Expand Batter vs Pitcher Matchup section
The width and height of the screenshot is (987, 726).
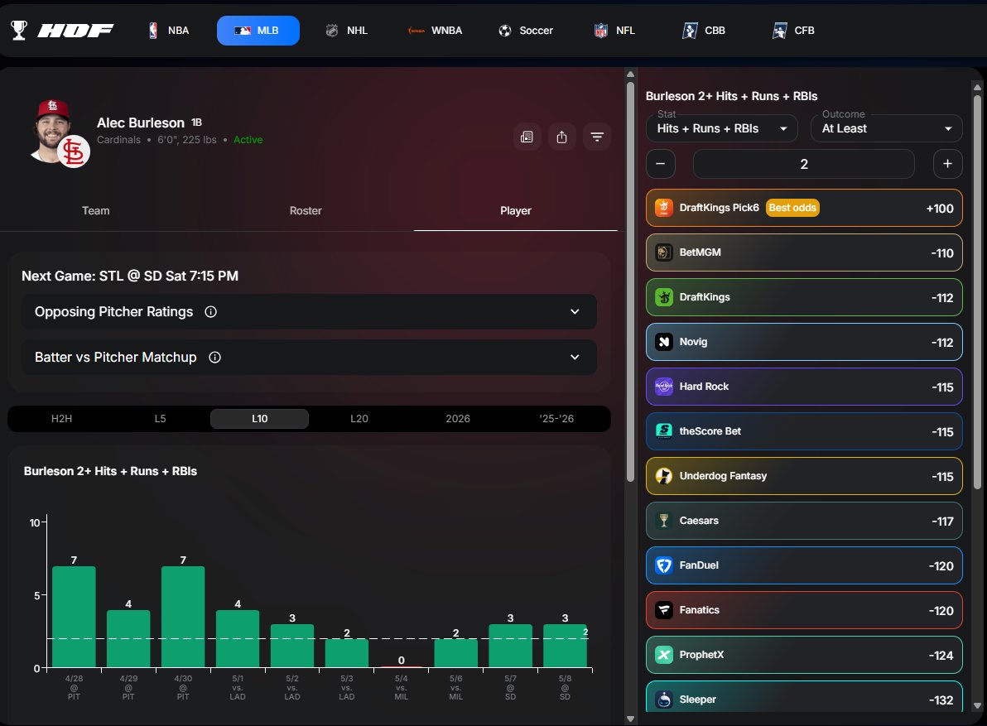309,358
